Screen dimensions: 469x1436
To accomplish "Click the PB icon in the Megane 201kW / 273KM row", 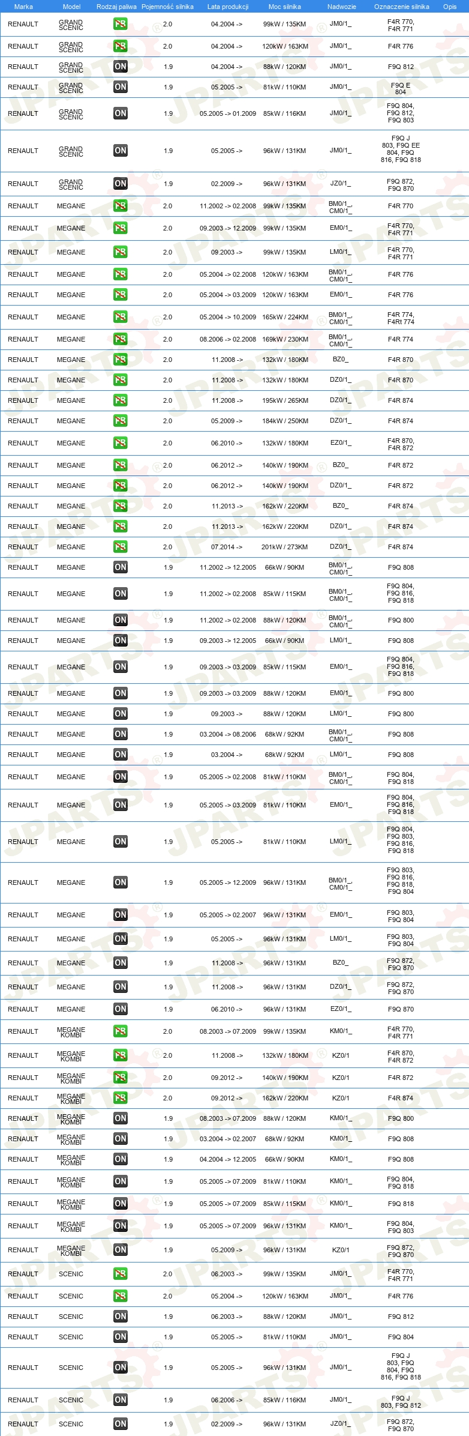I will pyautogui.click(x=121, y=547).
